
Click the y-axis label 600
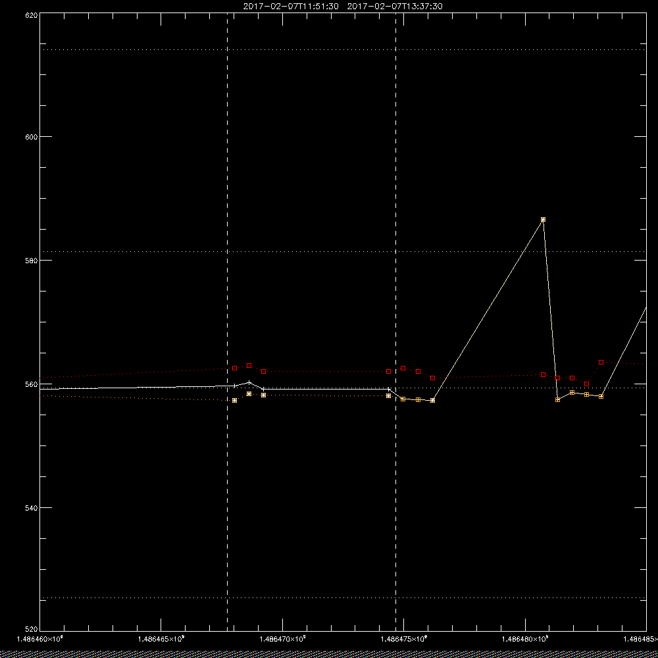(x=32, y=137)
